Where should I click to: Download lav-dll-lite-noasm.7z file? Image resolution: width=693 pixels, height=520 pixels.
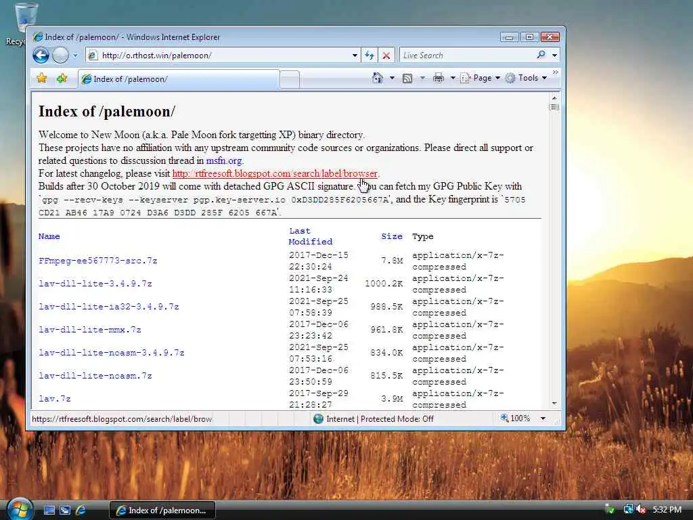click(95, 376)
